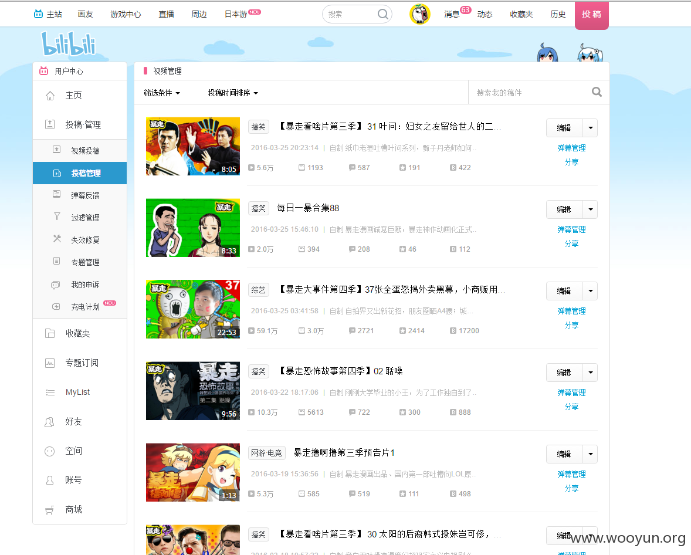Image resolution: width=691 pixels, height=555 pixels.
Task: Click the 账号 account icon
Action: point(50,480)
